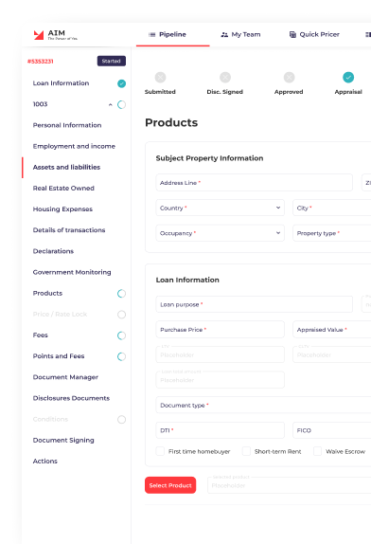
Task: Click the DTI input field
Action: pyautogui.click(x=220, y=430)
